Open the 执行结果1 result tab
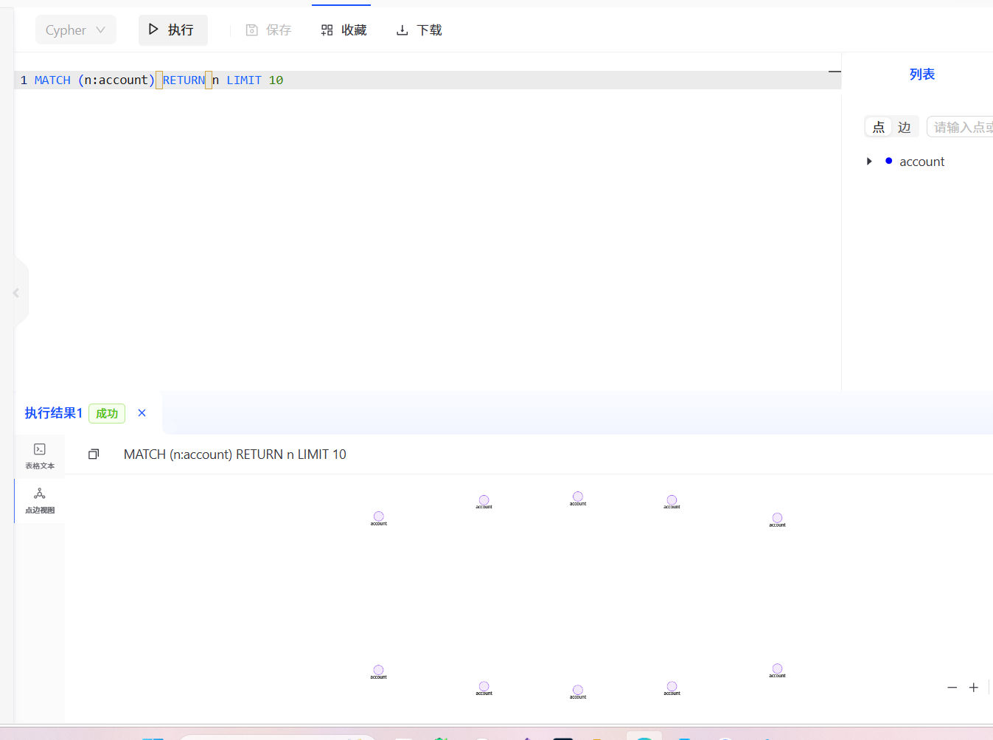This screenshot has width=993, height=740. pyautogui.click(x=53, y=413)
